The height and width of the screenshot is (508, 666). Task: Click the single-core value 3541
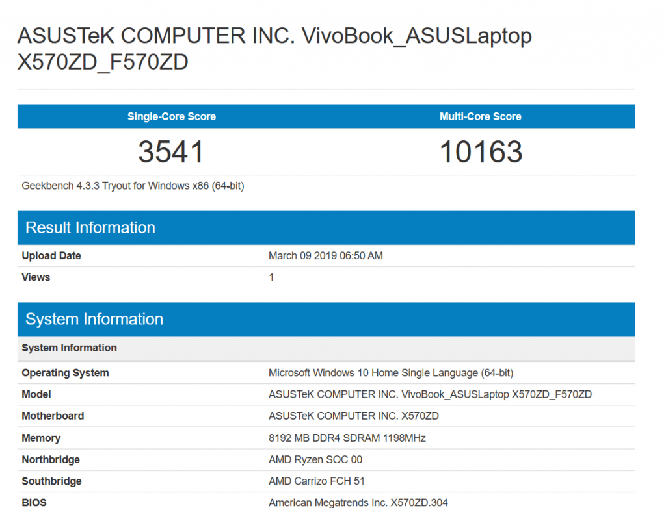[171, 152]
